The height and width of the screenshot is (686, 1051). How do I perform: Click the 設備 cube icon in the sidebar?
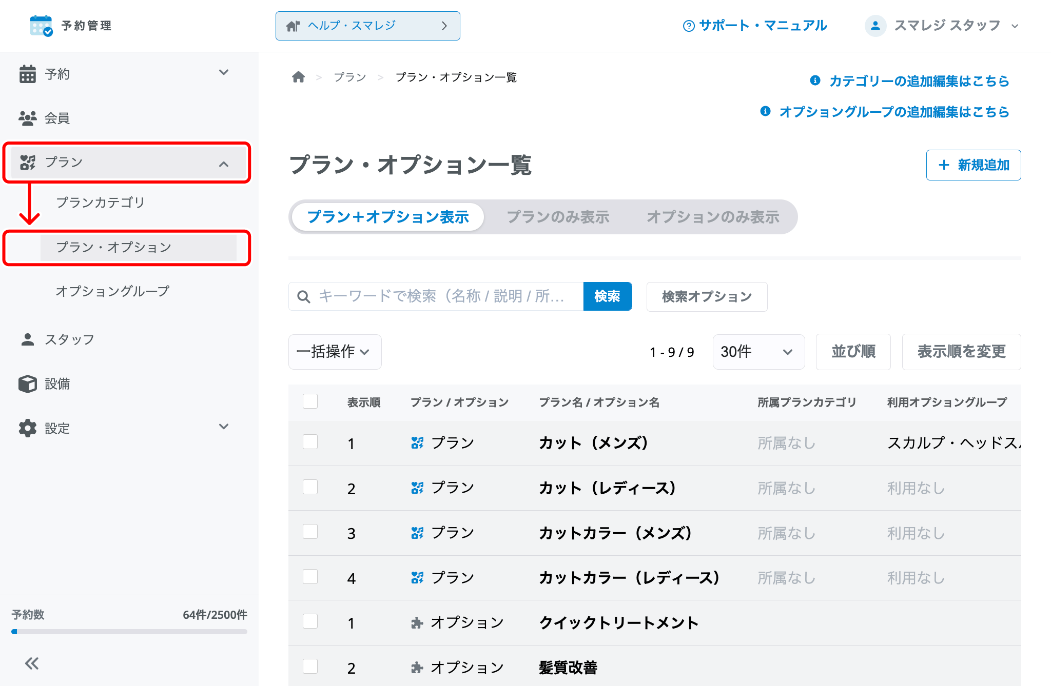[x=28, y=384]
